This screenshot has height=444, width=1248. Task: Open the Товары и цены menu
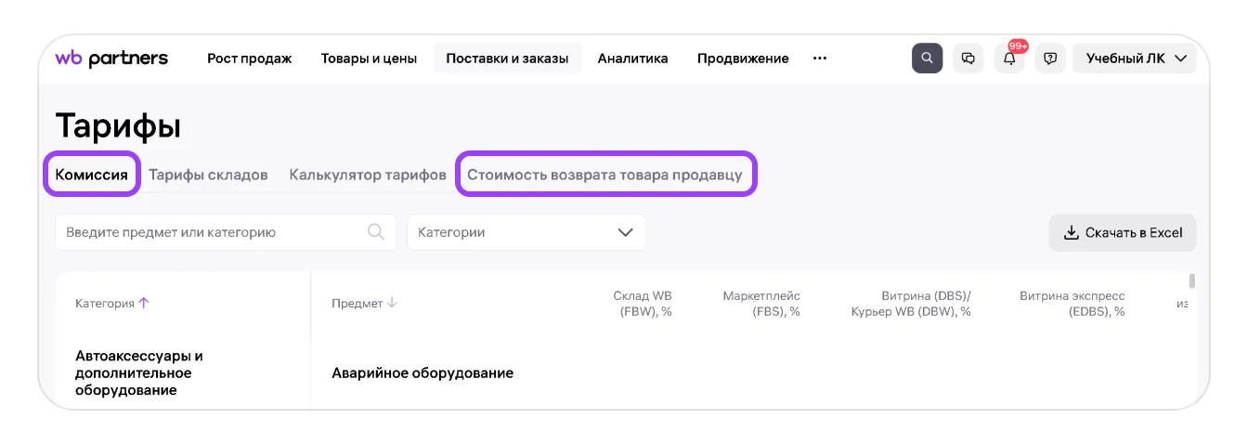[x=369, y=59]
